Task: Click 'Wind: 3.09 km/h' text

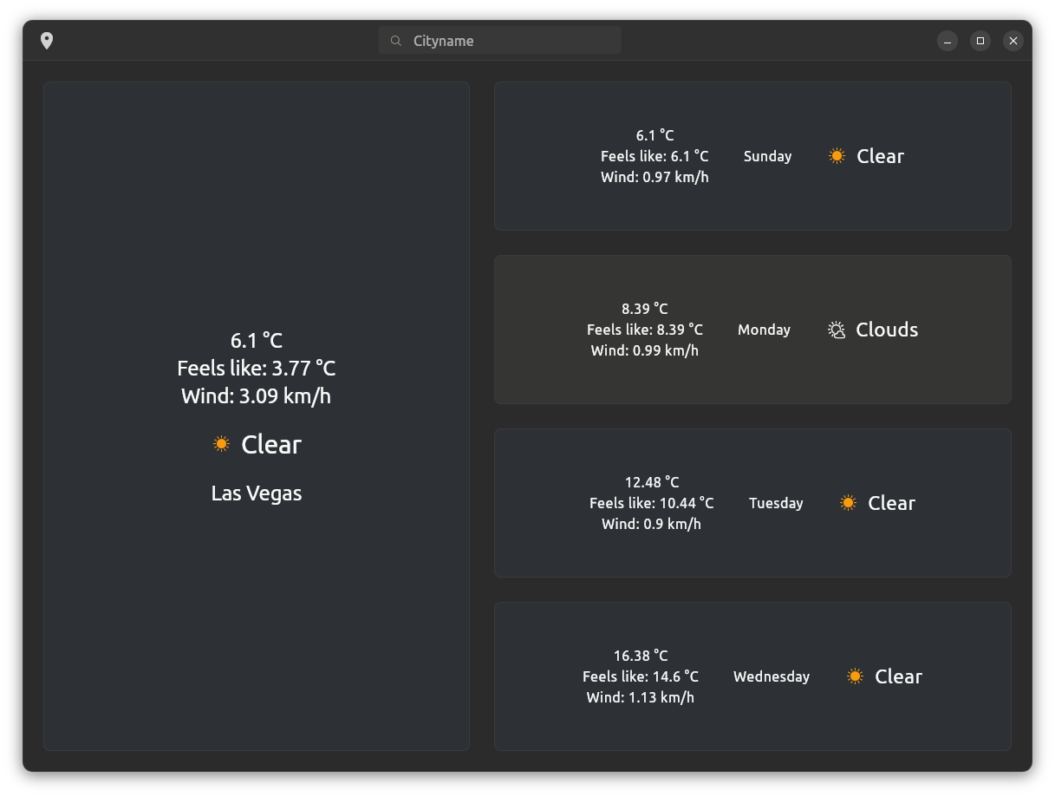Action: 257,396
